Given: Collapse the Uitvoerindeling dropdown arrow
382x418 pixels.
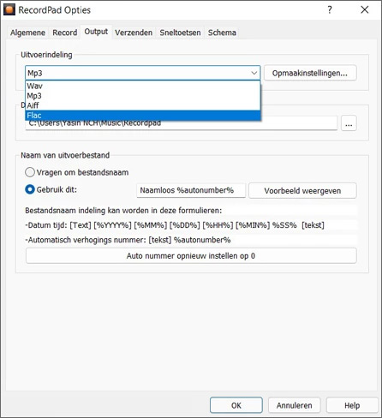Looking at the screenshot, I should click(x=254, y=73).
